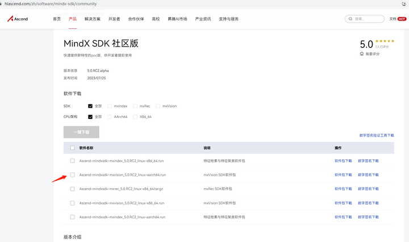Check the AArch64 architecture checkbox
409x242 pixels.
110,117
